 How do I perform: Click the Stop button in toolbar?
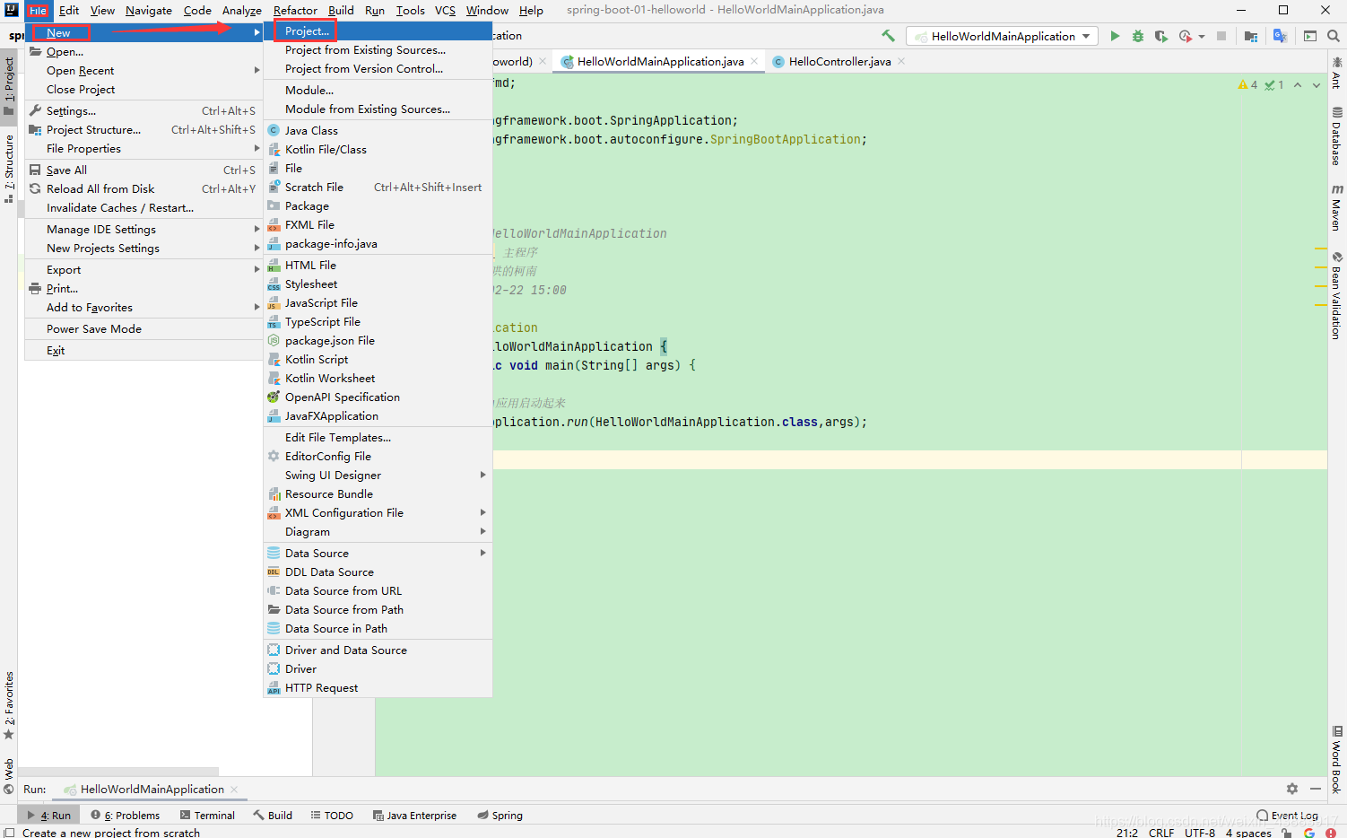[1221, 36]
